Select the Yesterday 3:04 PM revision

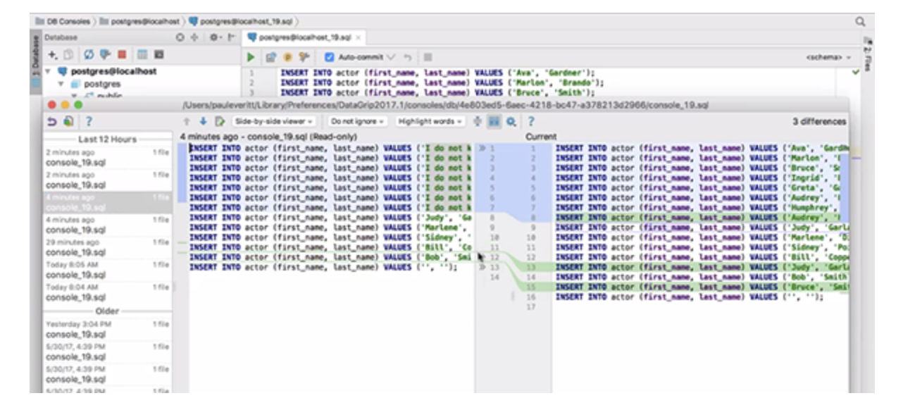click(x=108, y=329)
